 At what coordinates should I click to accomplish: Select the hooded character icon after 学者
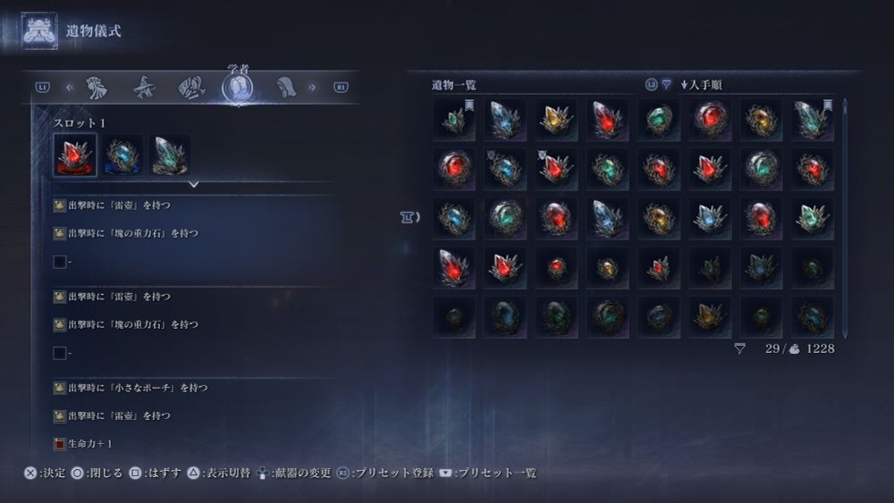click(x=286, y=88)
